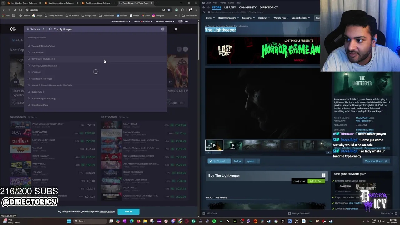Open the privacy policy link
The height and width of the screenshot is (225, 400).
(107, 212)
